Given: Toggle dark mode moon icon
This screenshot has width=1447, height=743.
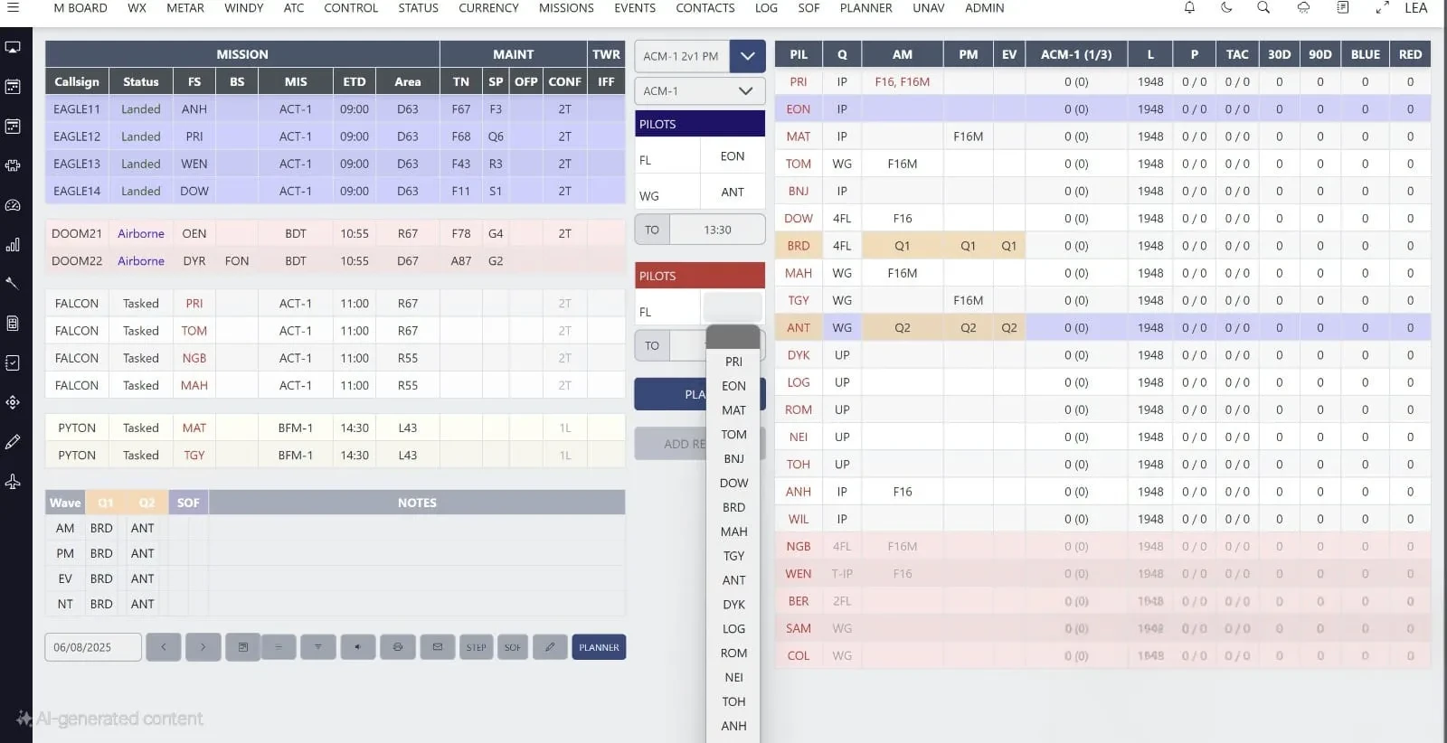Looking at the screenshot, I should [1226, 7].
